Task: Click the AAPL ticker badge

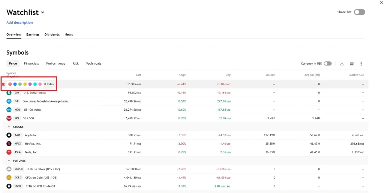Action: (18, 135)
